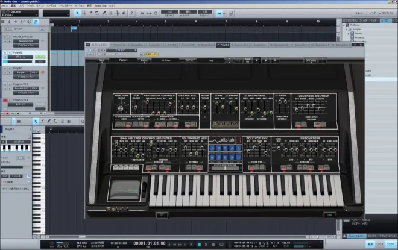Switch to the '7 - PolyM 2' instrument tab

pos(223,45)
